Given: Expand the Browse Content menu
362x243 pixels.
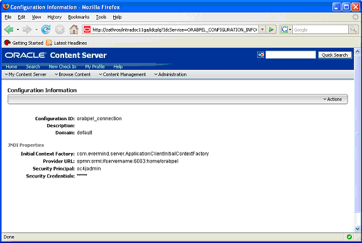Looking at the screenshot, I should coord(72,74).
